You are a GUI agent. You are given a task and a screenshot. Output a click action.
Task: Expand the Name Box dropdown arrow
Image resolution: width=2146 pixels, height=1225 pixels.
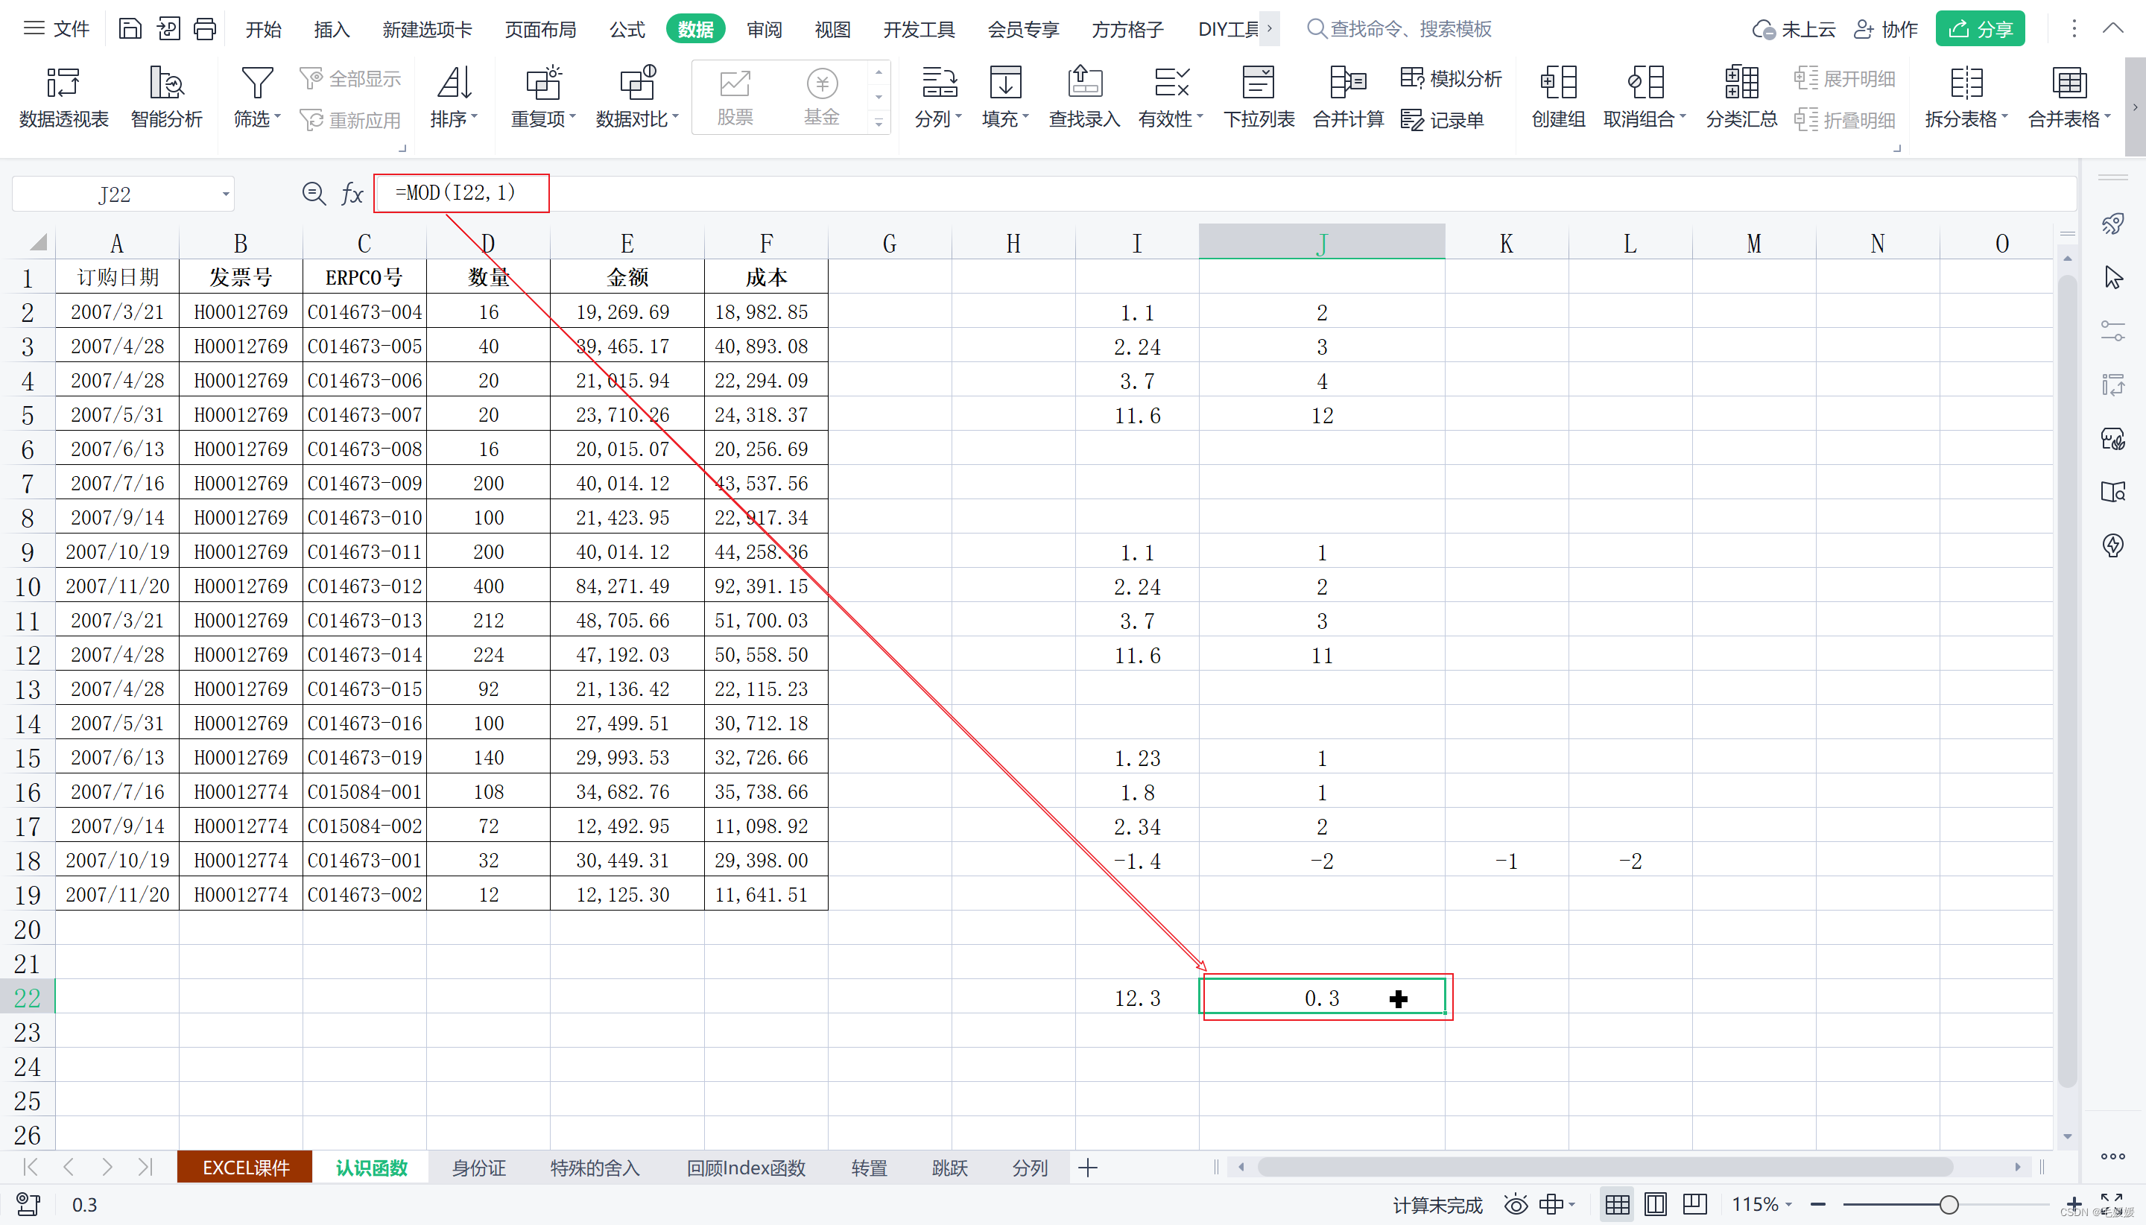(x=226, y=194)
